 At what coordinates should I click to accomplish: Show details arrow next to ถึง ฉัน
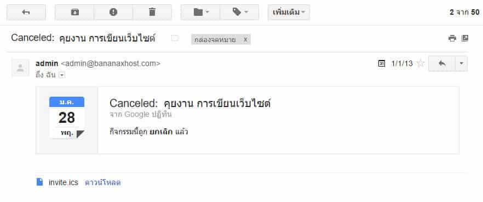[61, 75]
